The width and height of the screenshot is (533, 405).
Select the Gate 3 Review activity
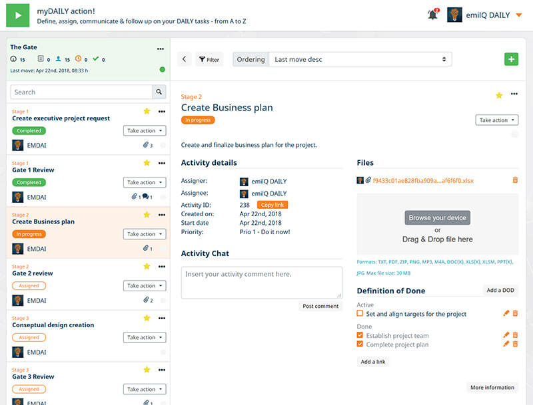coord(33,376)
